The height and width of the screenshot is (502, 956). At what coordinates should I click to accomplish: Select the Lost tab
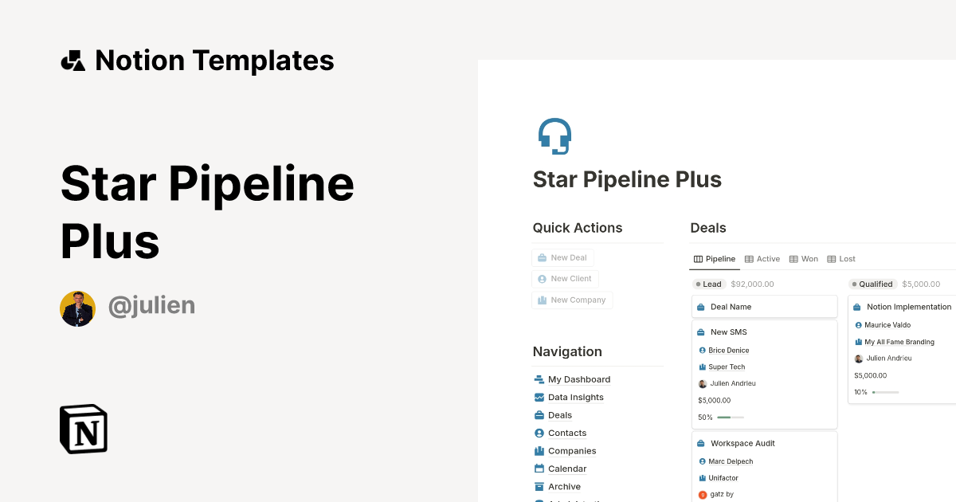click(840, 258)
